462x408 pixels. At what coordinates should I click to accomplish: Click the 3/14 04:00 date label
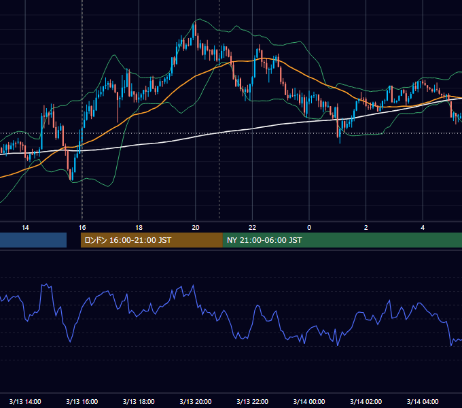423,401
